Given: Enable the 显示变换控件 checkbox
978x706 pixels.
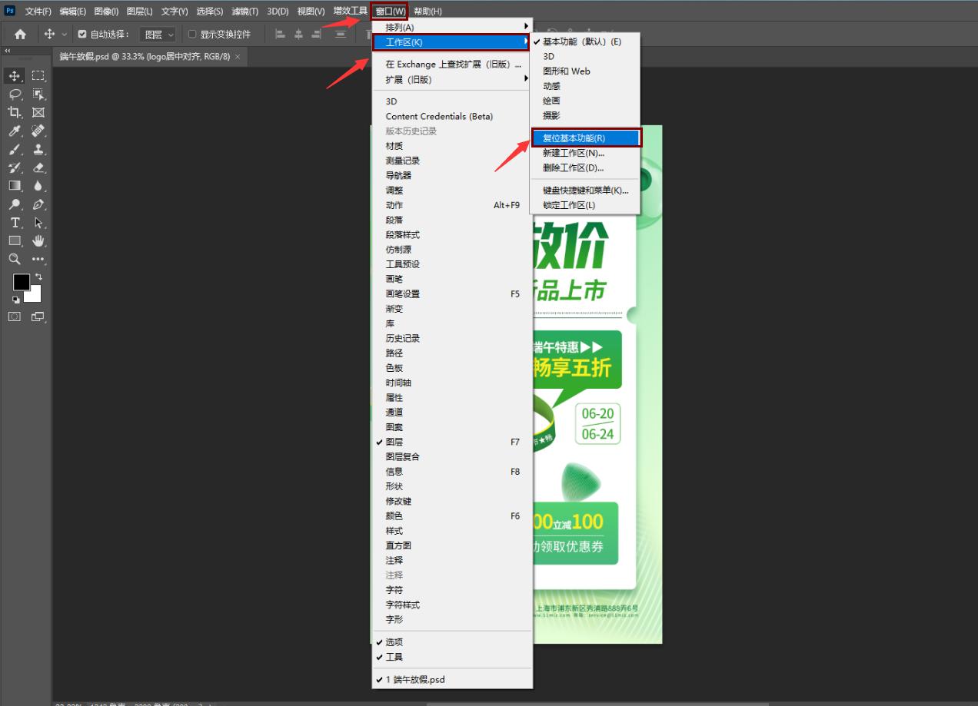Looking at the screenshot, I should click(x=192, y=34).
